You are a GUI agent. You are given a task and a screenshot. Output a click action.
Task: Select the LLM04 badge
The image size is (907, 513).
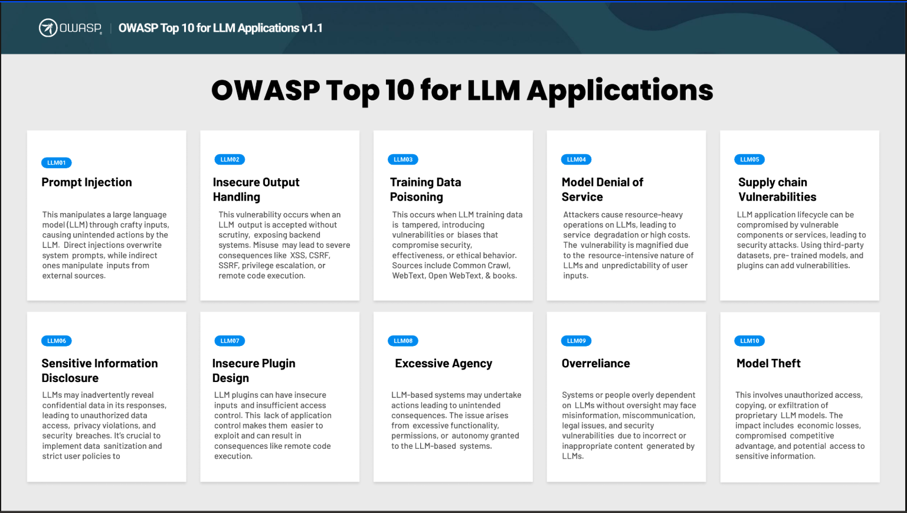pos(576,159)
